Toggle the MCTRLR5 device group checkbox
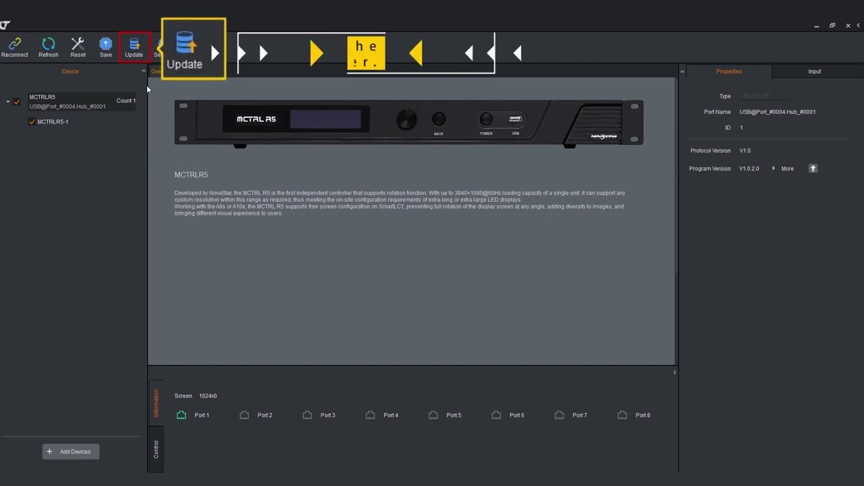 pyautogui.click(x=17, y=102)
